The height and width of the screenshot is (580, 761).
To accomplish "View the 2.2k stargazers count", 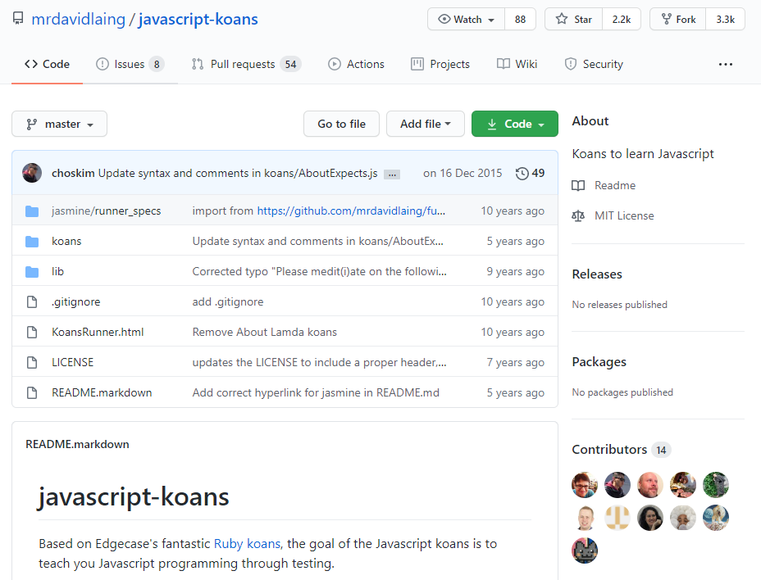I will click(x=622, y=20).
